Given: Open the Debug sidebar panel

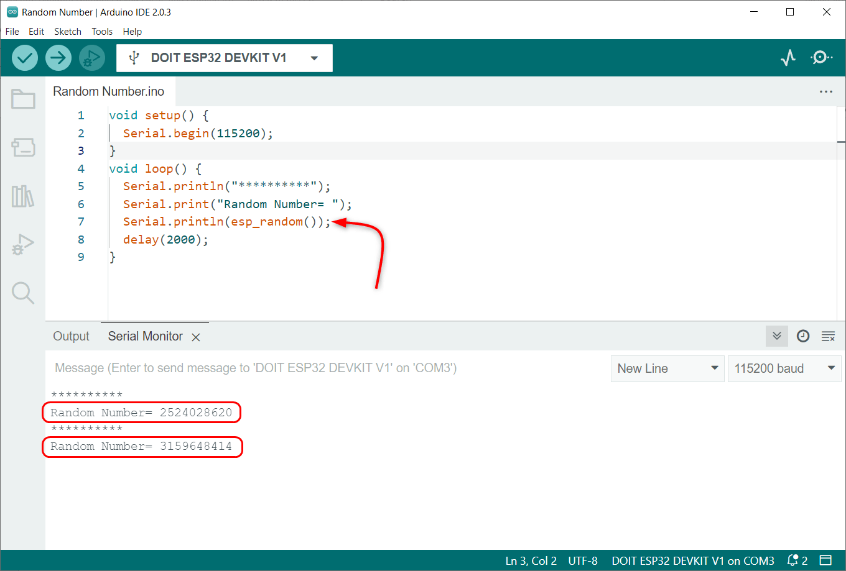Looking at the screenshot, I should pyautogui.click(x=22, y=244).
